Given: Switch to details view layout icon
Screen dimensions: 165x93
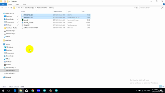Looking at the screenshot, I should coord(161,87).
